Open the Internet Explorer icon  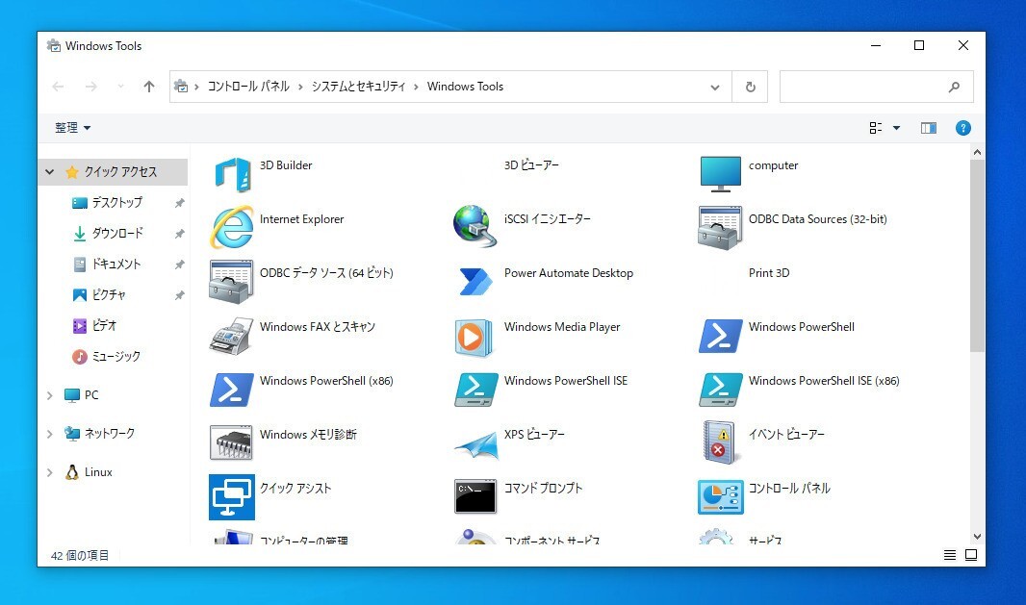tap(232, 227)
